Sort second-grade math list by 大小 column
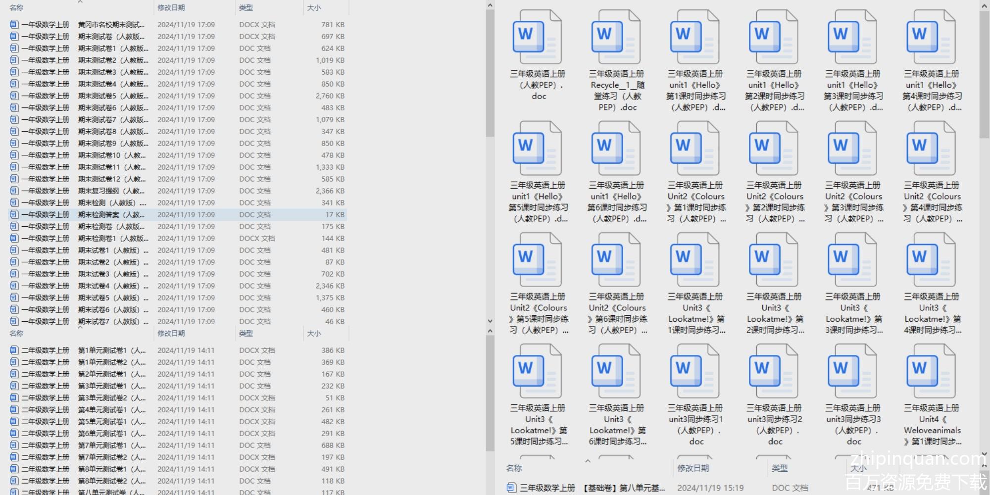Screen dimensions: 990x495 [x=314, y=334]
